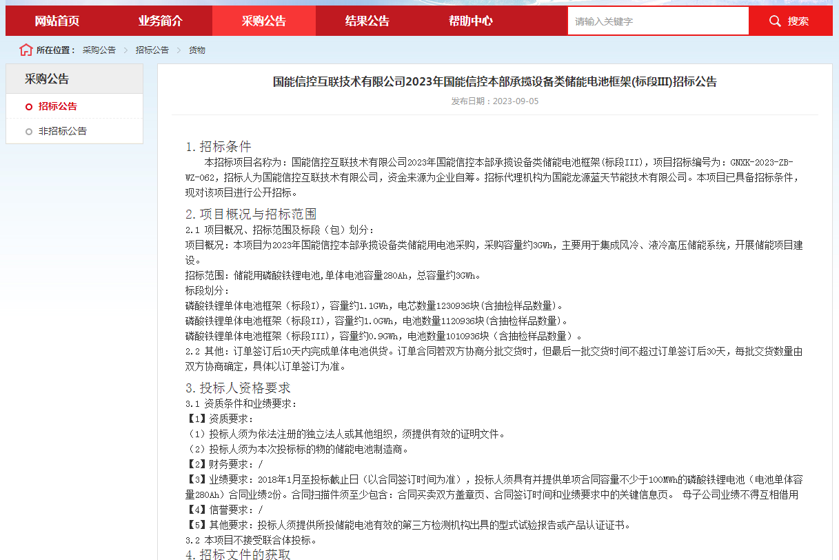The width and height of the screenshot is (839, 560).
Task: Switch to the 结果公告 tab
Action: (x=367, y=20)
